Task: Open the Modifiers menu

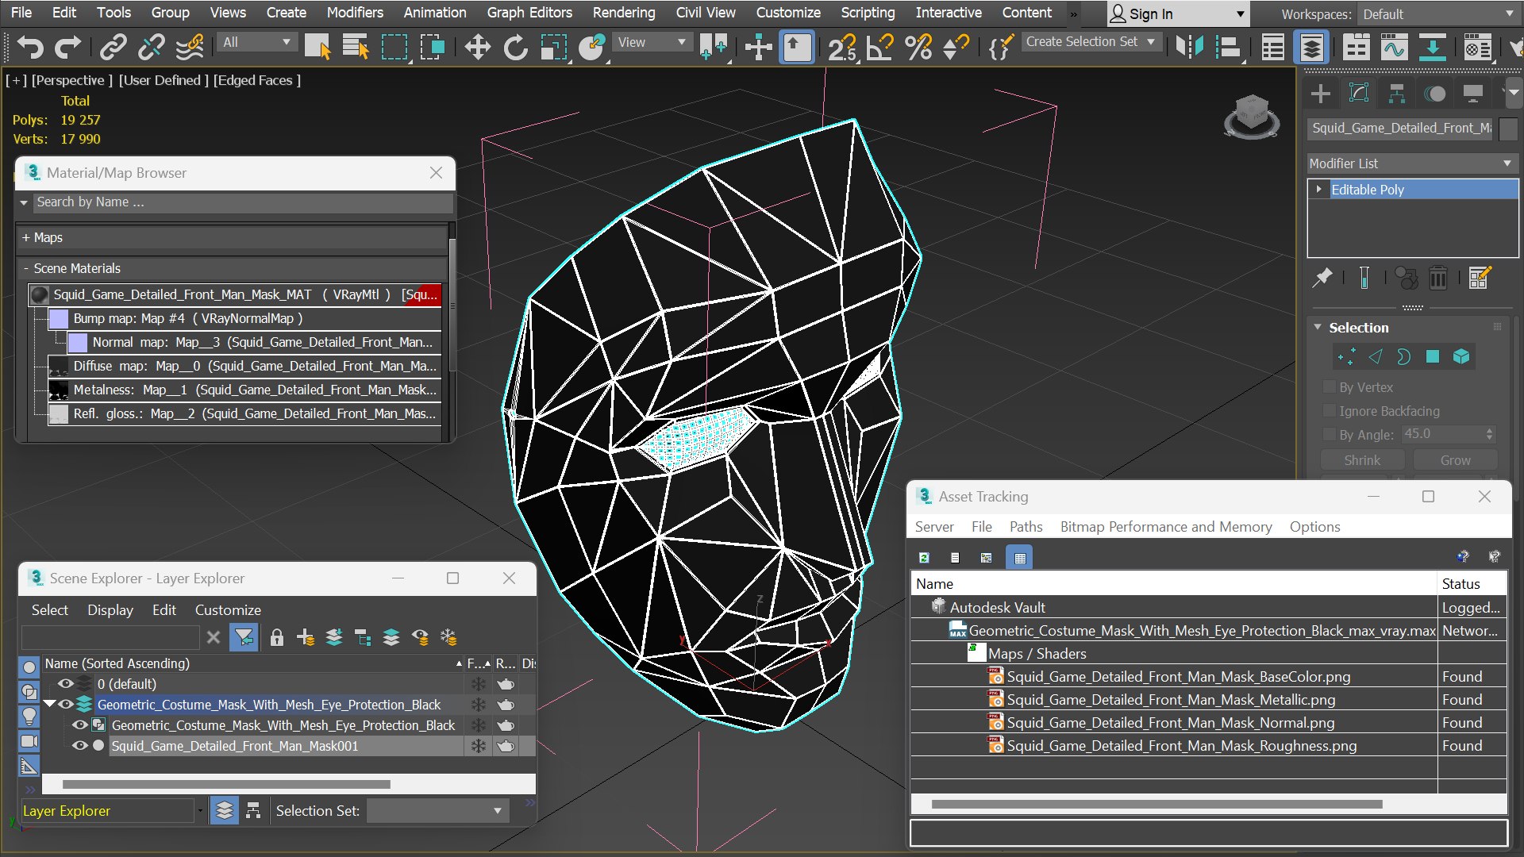Action: point(355,13)
